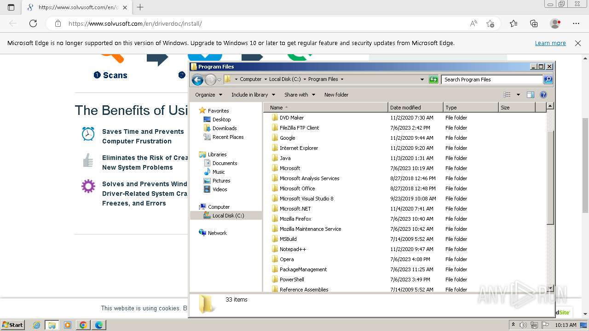Refresh the Edge browser page
589x331 pixels.
pyautogui.click(x=33, y=23)
